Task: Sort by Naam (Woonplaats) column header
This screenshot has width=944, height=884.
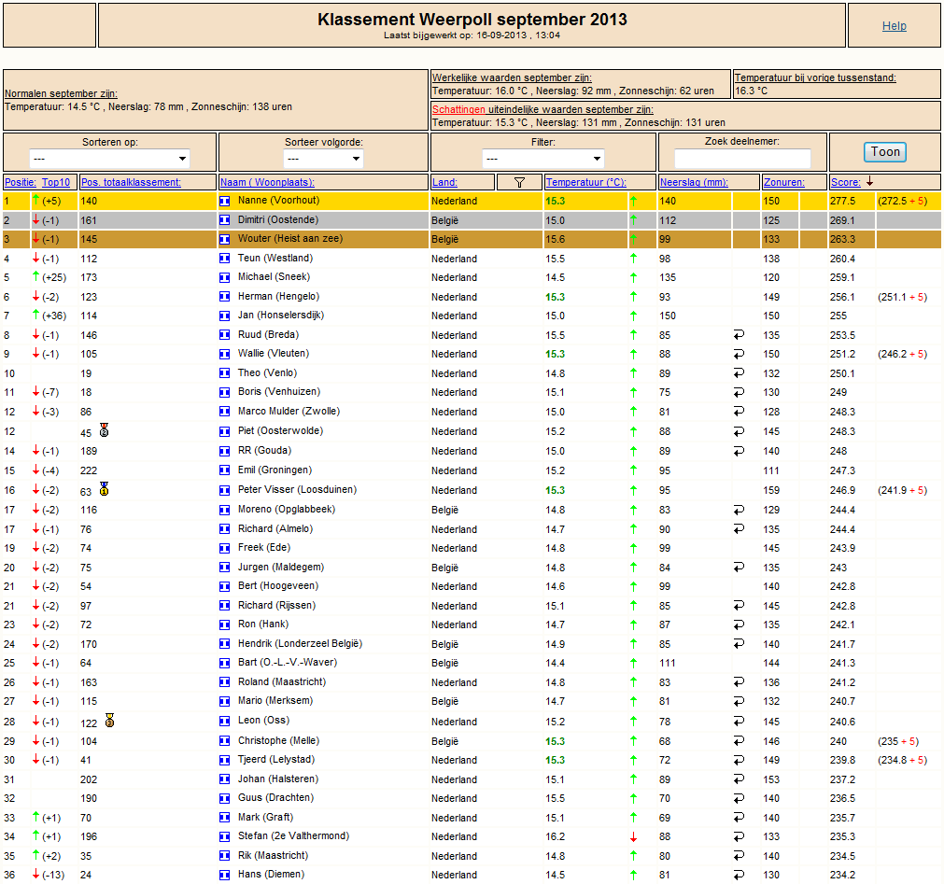Action: click(267, 182)
